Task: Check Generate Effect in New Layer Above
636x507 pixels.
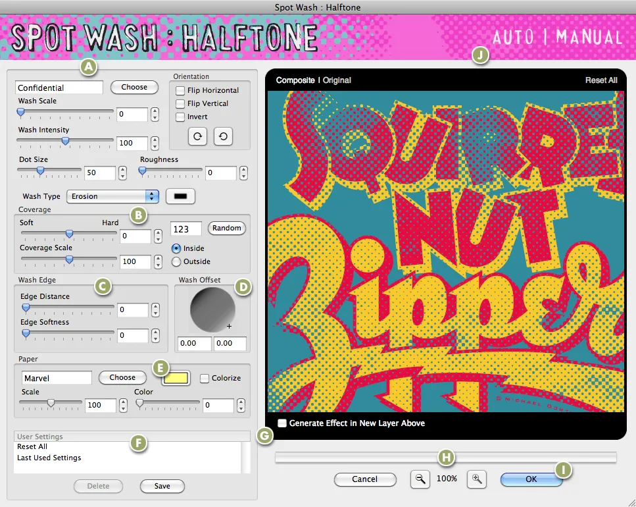Action: [282, 423]
